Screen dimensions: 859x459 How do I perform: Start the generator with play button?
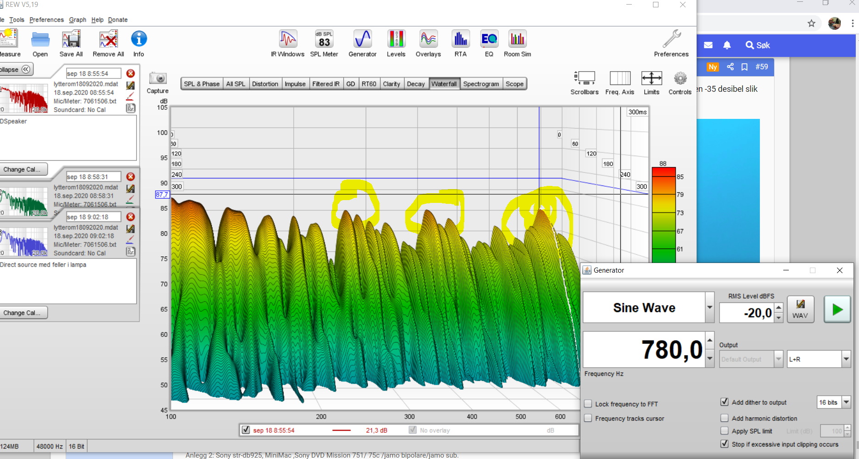click(x=837, y=309)
